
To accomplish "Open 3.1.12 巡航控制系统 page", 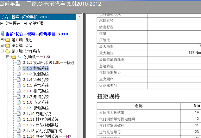I will 41,125.
